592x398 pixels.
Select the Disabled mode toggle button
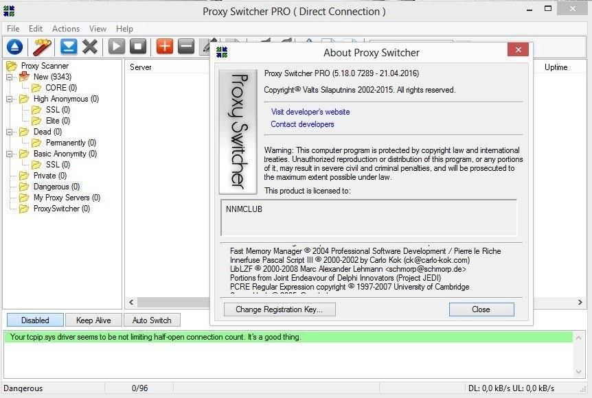pyautogui.click(x=35, y=320)
